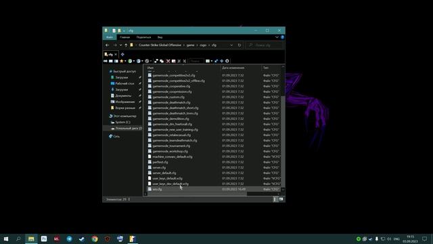Close the cfg folder tab

(x=116, y=54)
